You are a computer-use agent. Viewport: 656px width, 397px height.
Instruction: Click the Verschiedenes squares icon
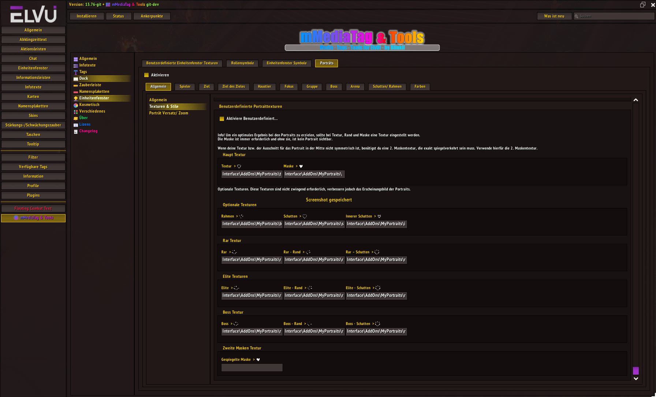coord(76,111)
